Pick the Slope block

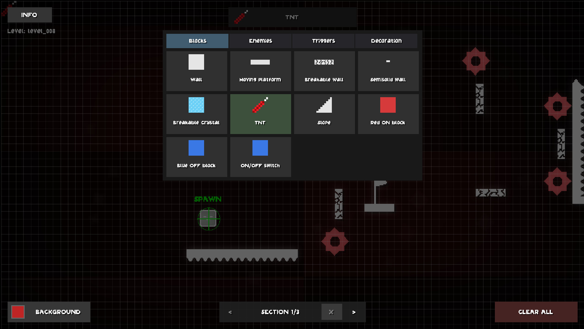(324, 114)
